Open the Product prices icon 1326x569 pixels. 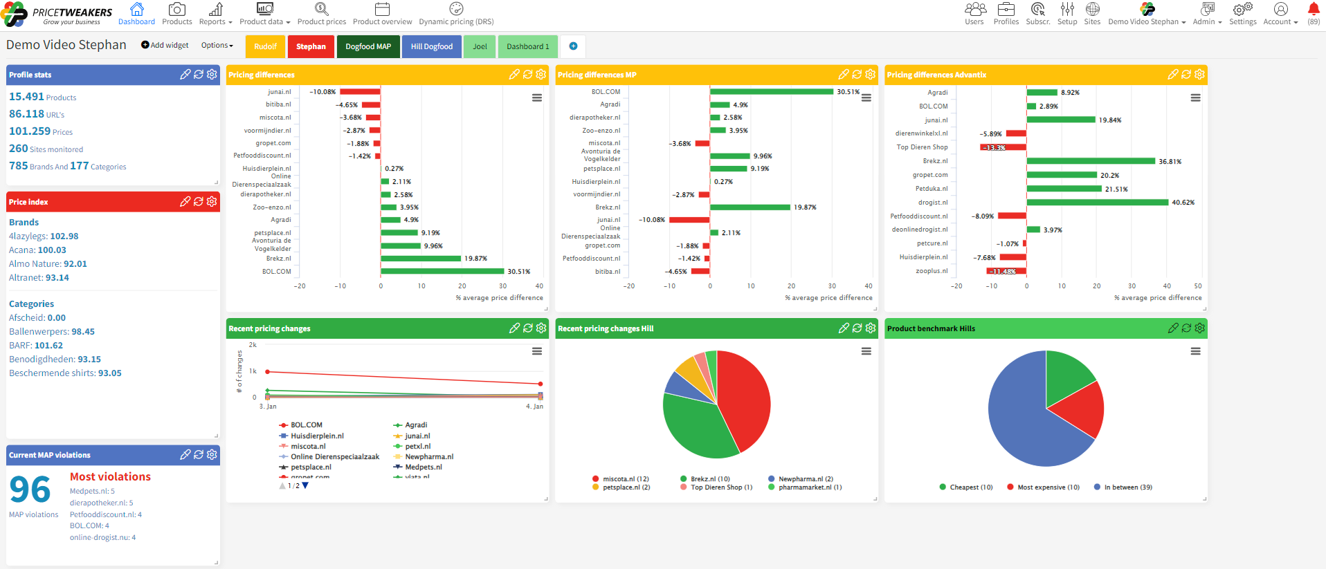point(321,9)
